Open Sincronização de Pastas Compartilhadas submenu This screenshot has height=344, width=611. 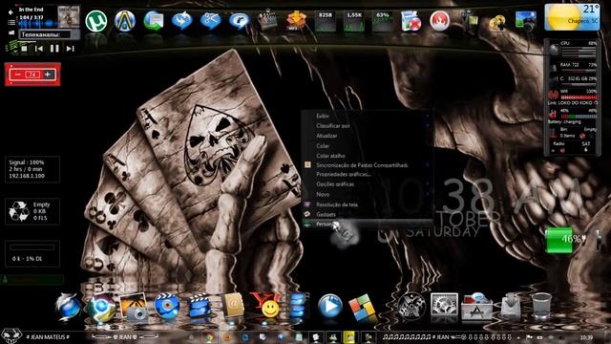[367, 165]
